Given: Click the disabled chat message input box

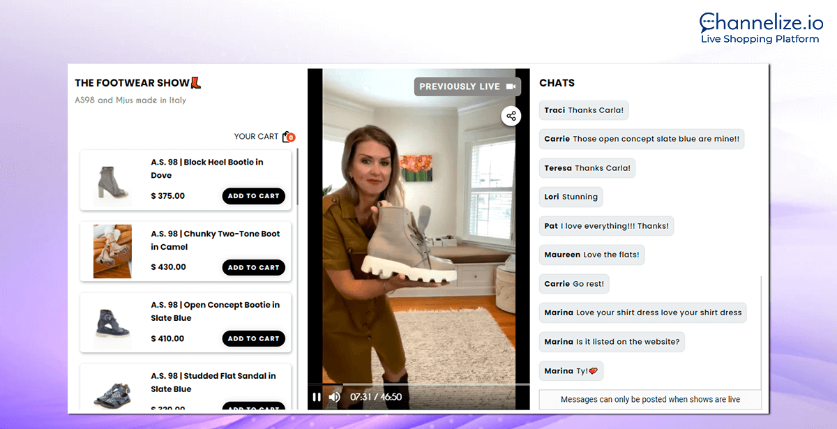Looking at the screenshot, I should [650, 400].
